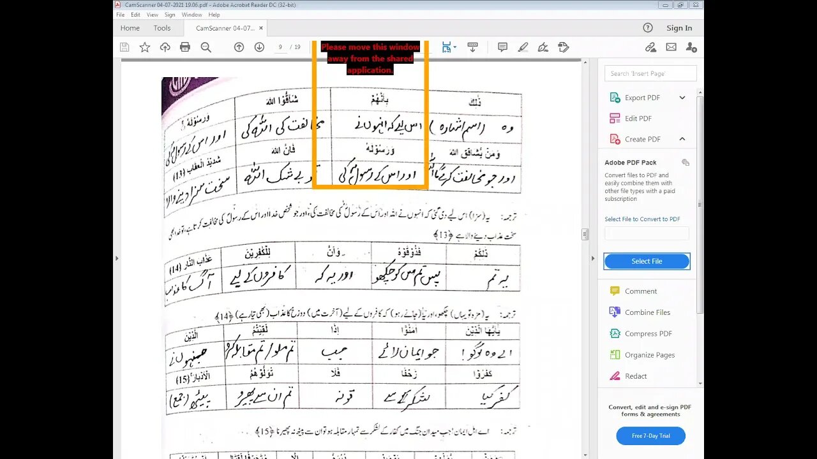Click the document vertical scrollbar thumb

coord(585,235)
